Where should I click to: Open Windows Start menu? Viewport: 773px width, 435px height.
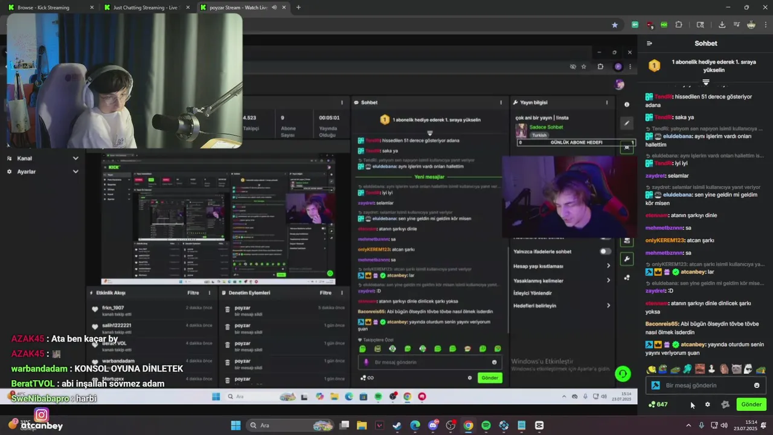(x=236, y=425)
